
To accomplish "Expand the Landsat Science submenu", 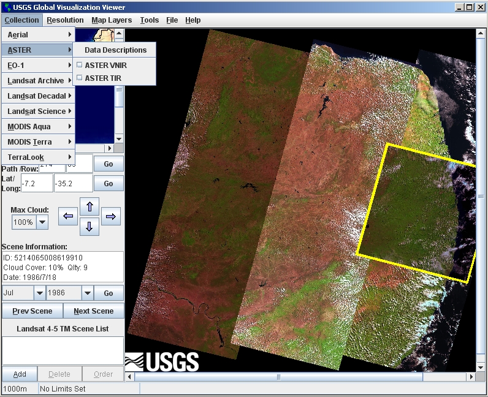I will (x=38, y=111).
